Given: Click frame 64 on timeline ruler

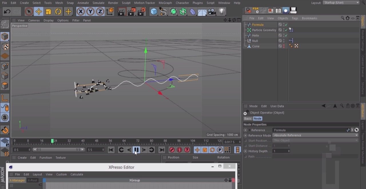Looking at the screenshot, I should (124, 141).
